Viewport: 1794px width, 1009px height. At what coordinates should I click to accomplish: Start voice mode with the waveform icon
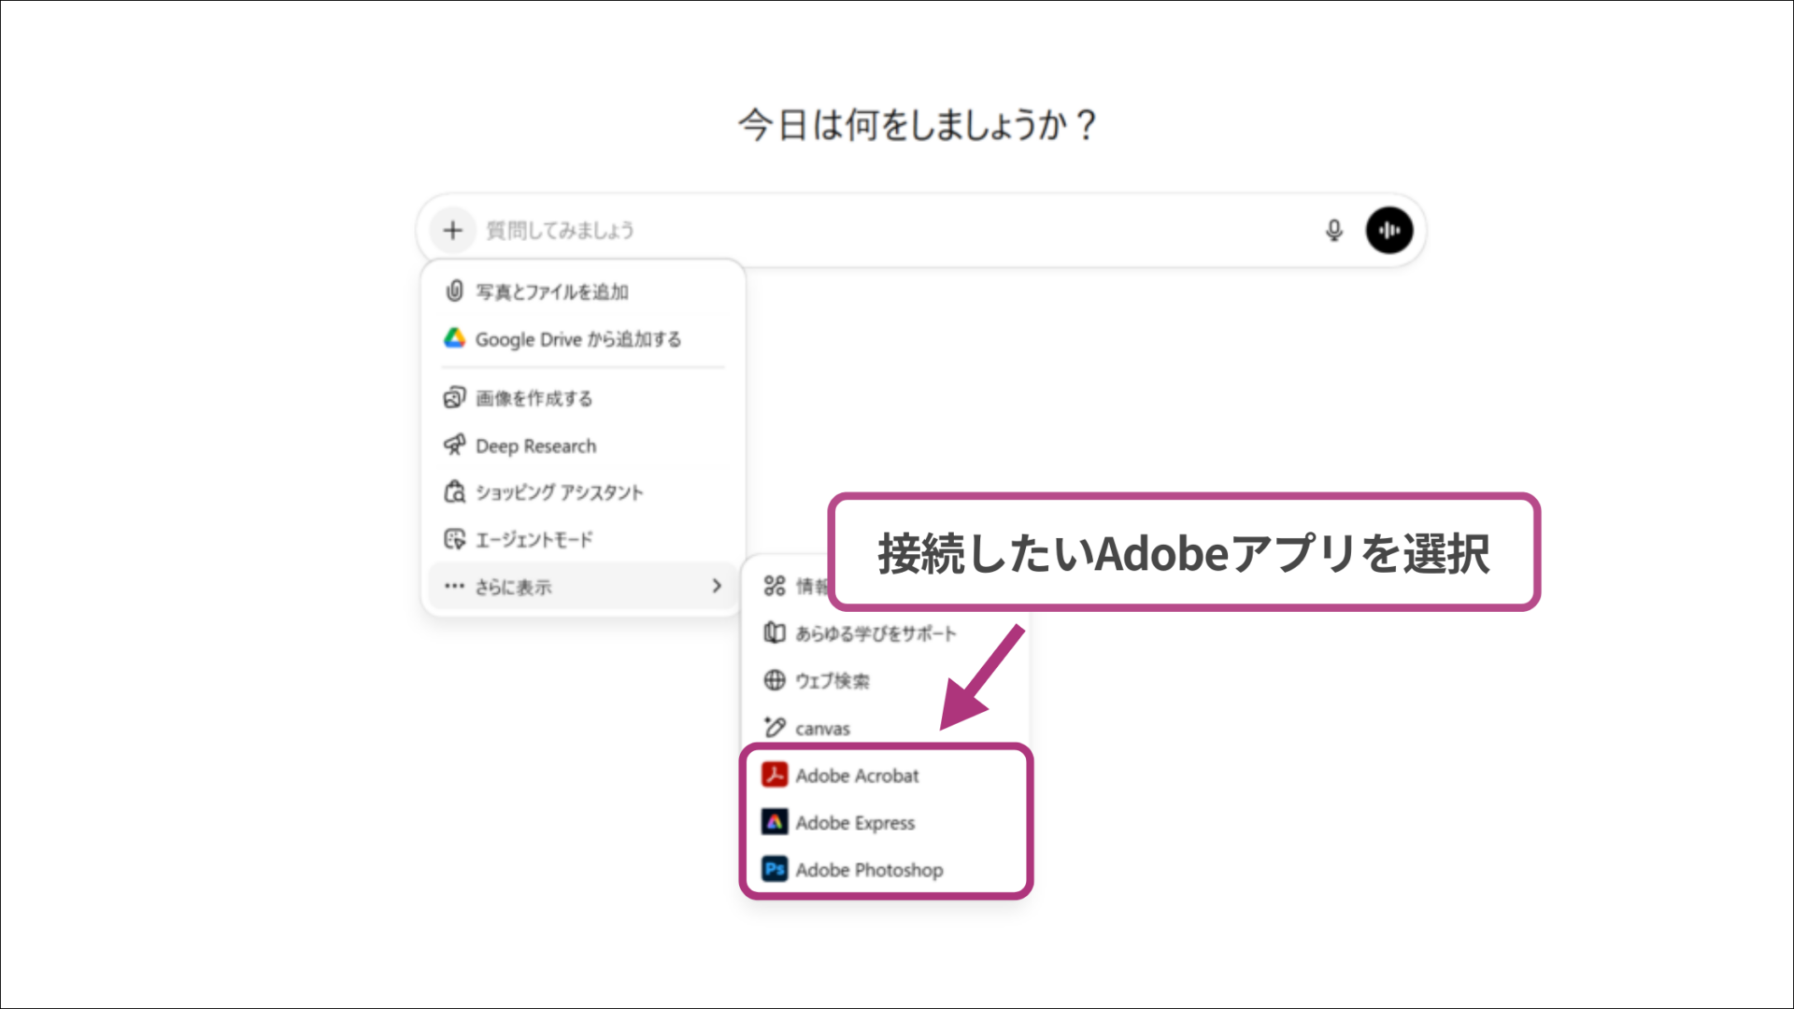tap(1389, 230)
